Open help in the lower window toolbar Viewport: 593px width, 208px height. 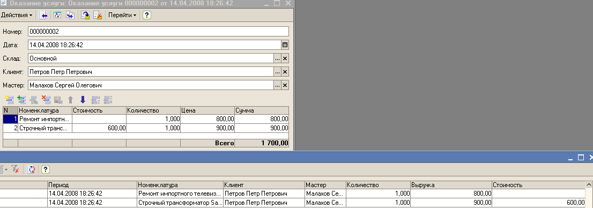coord(46,169)
